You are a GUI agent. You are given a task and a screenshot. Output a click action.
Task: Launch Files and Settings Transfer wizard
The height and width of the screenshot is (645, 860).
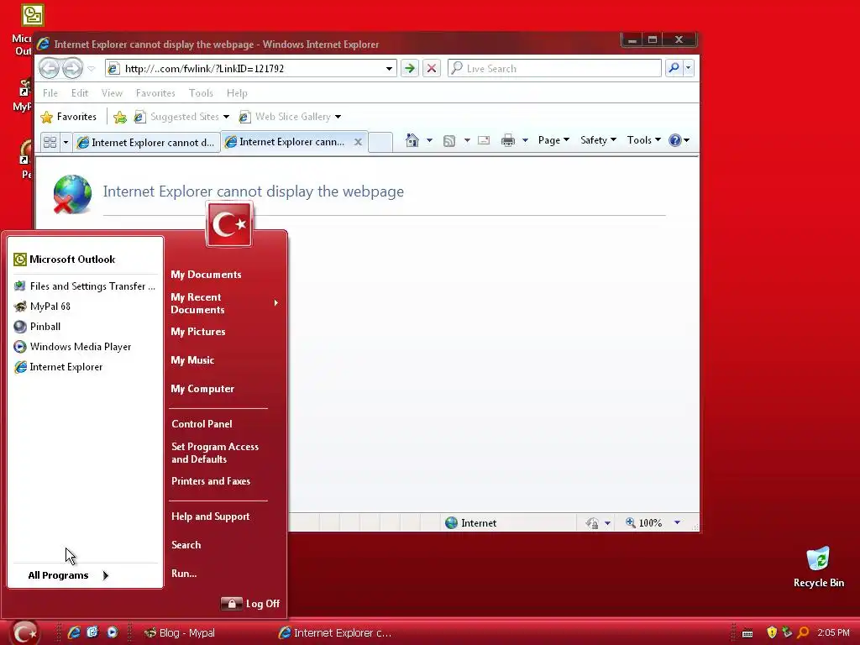pos(85,286)
